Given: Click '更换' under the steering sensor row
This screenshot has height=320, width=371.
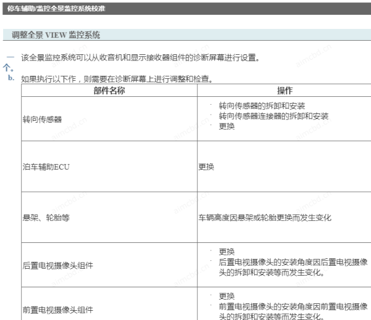Looking at the screenshot, I should click(227, 126).
